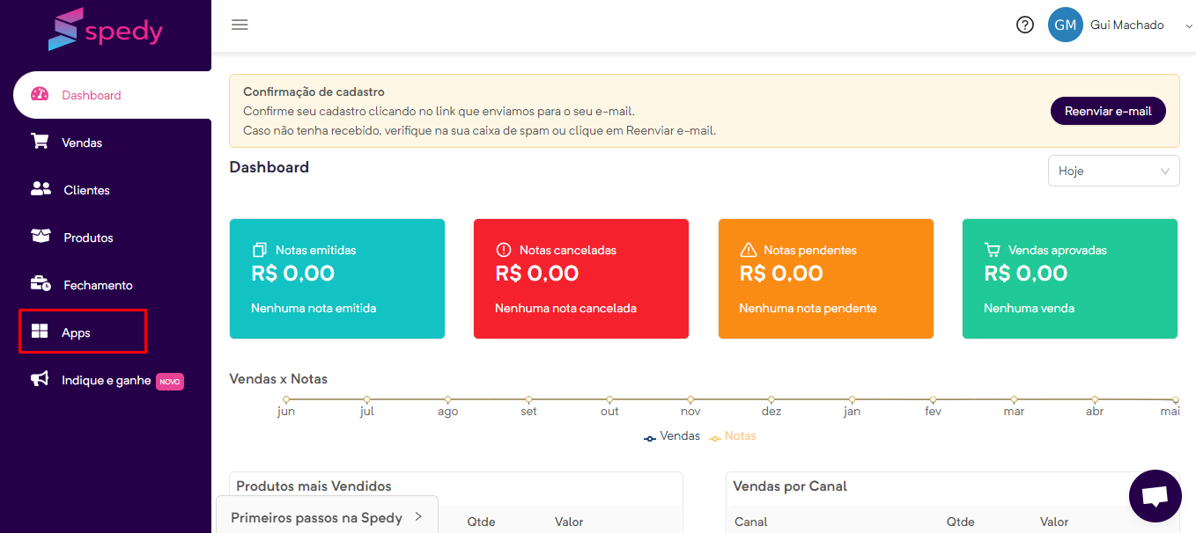Screen dimensions: 1196x533
Task: Click the Clientes people icon
Action: [41, 189]
